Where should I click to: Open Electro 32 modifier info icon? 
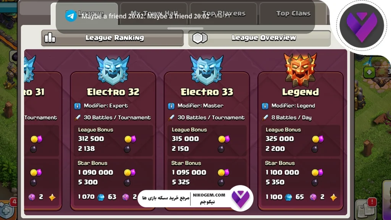(x=78, y=106)
